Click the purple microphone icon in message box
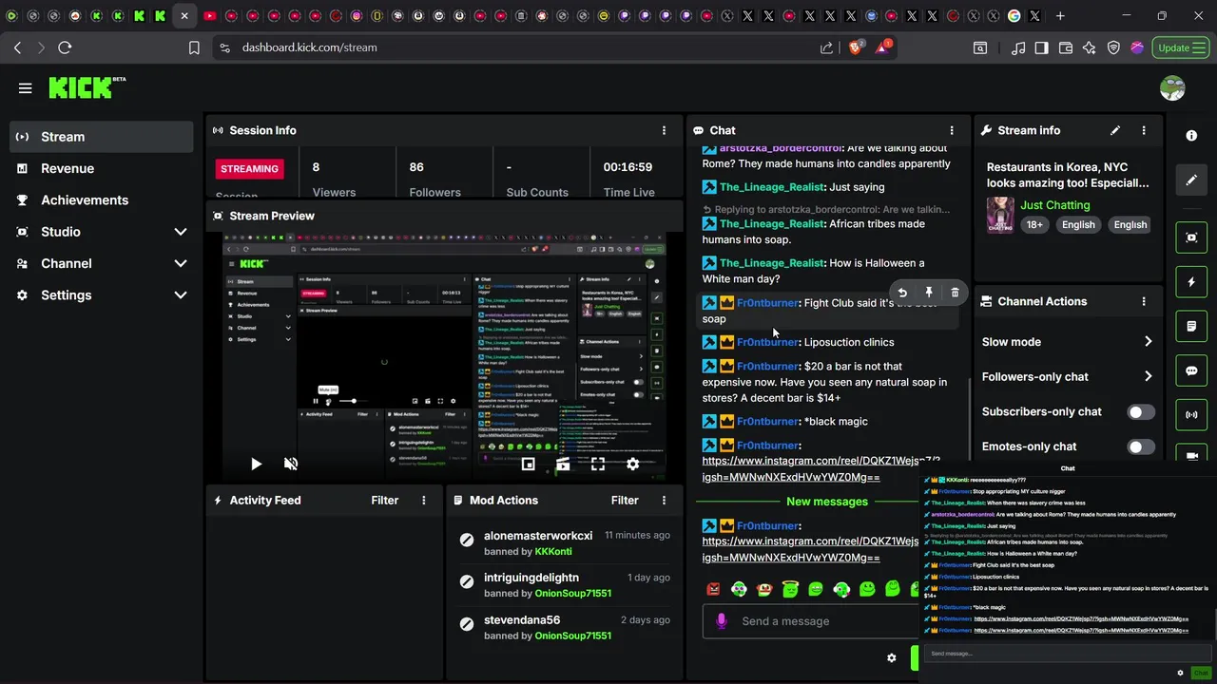This screenshot has width=1217, height=684. coord(721,620)
